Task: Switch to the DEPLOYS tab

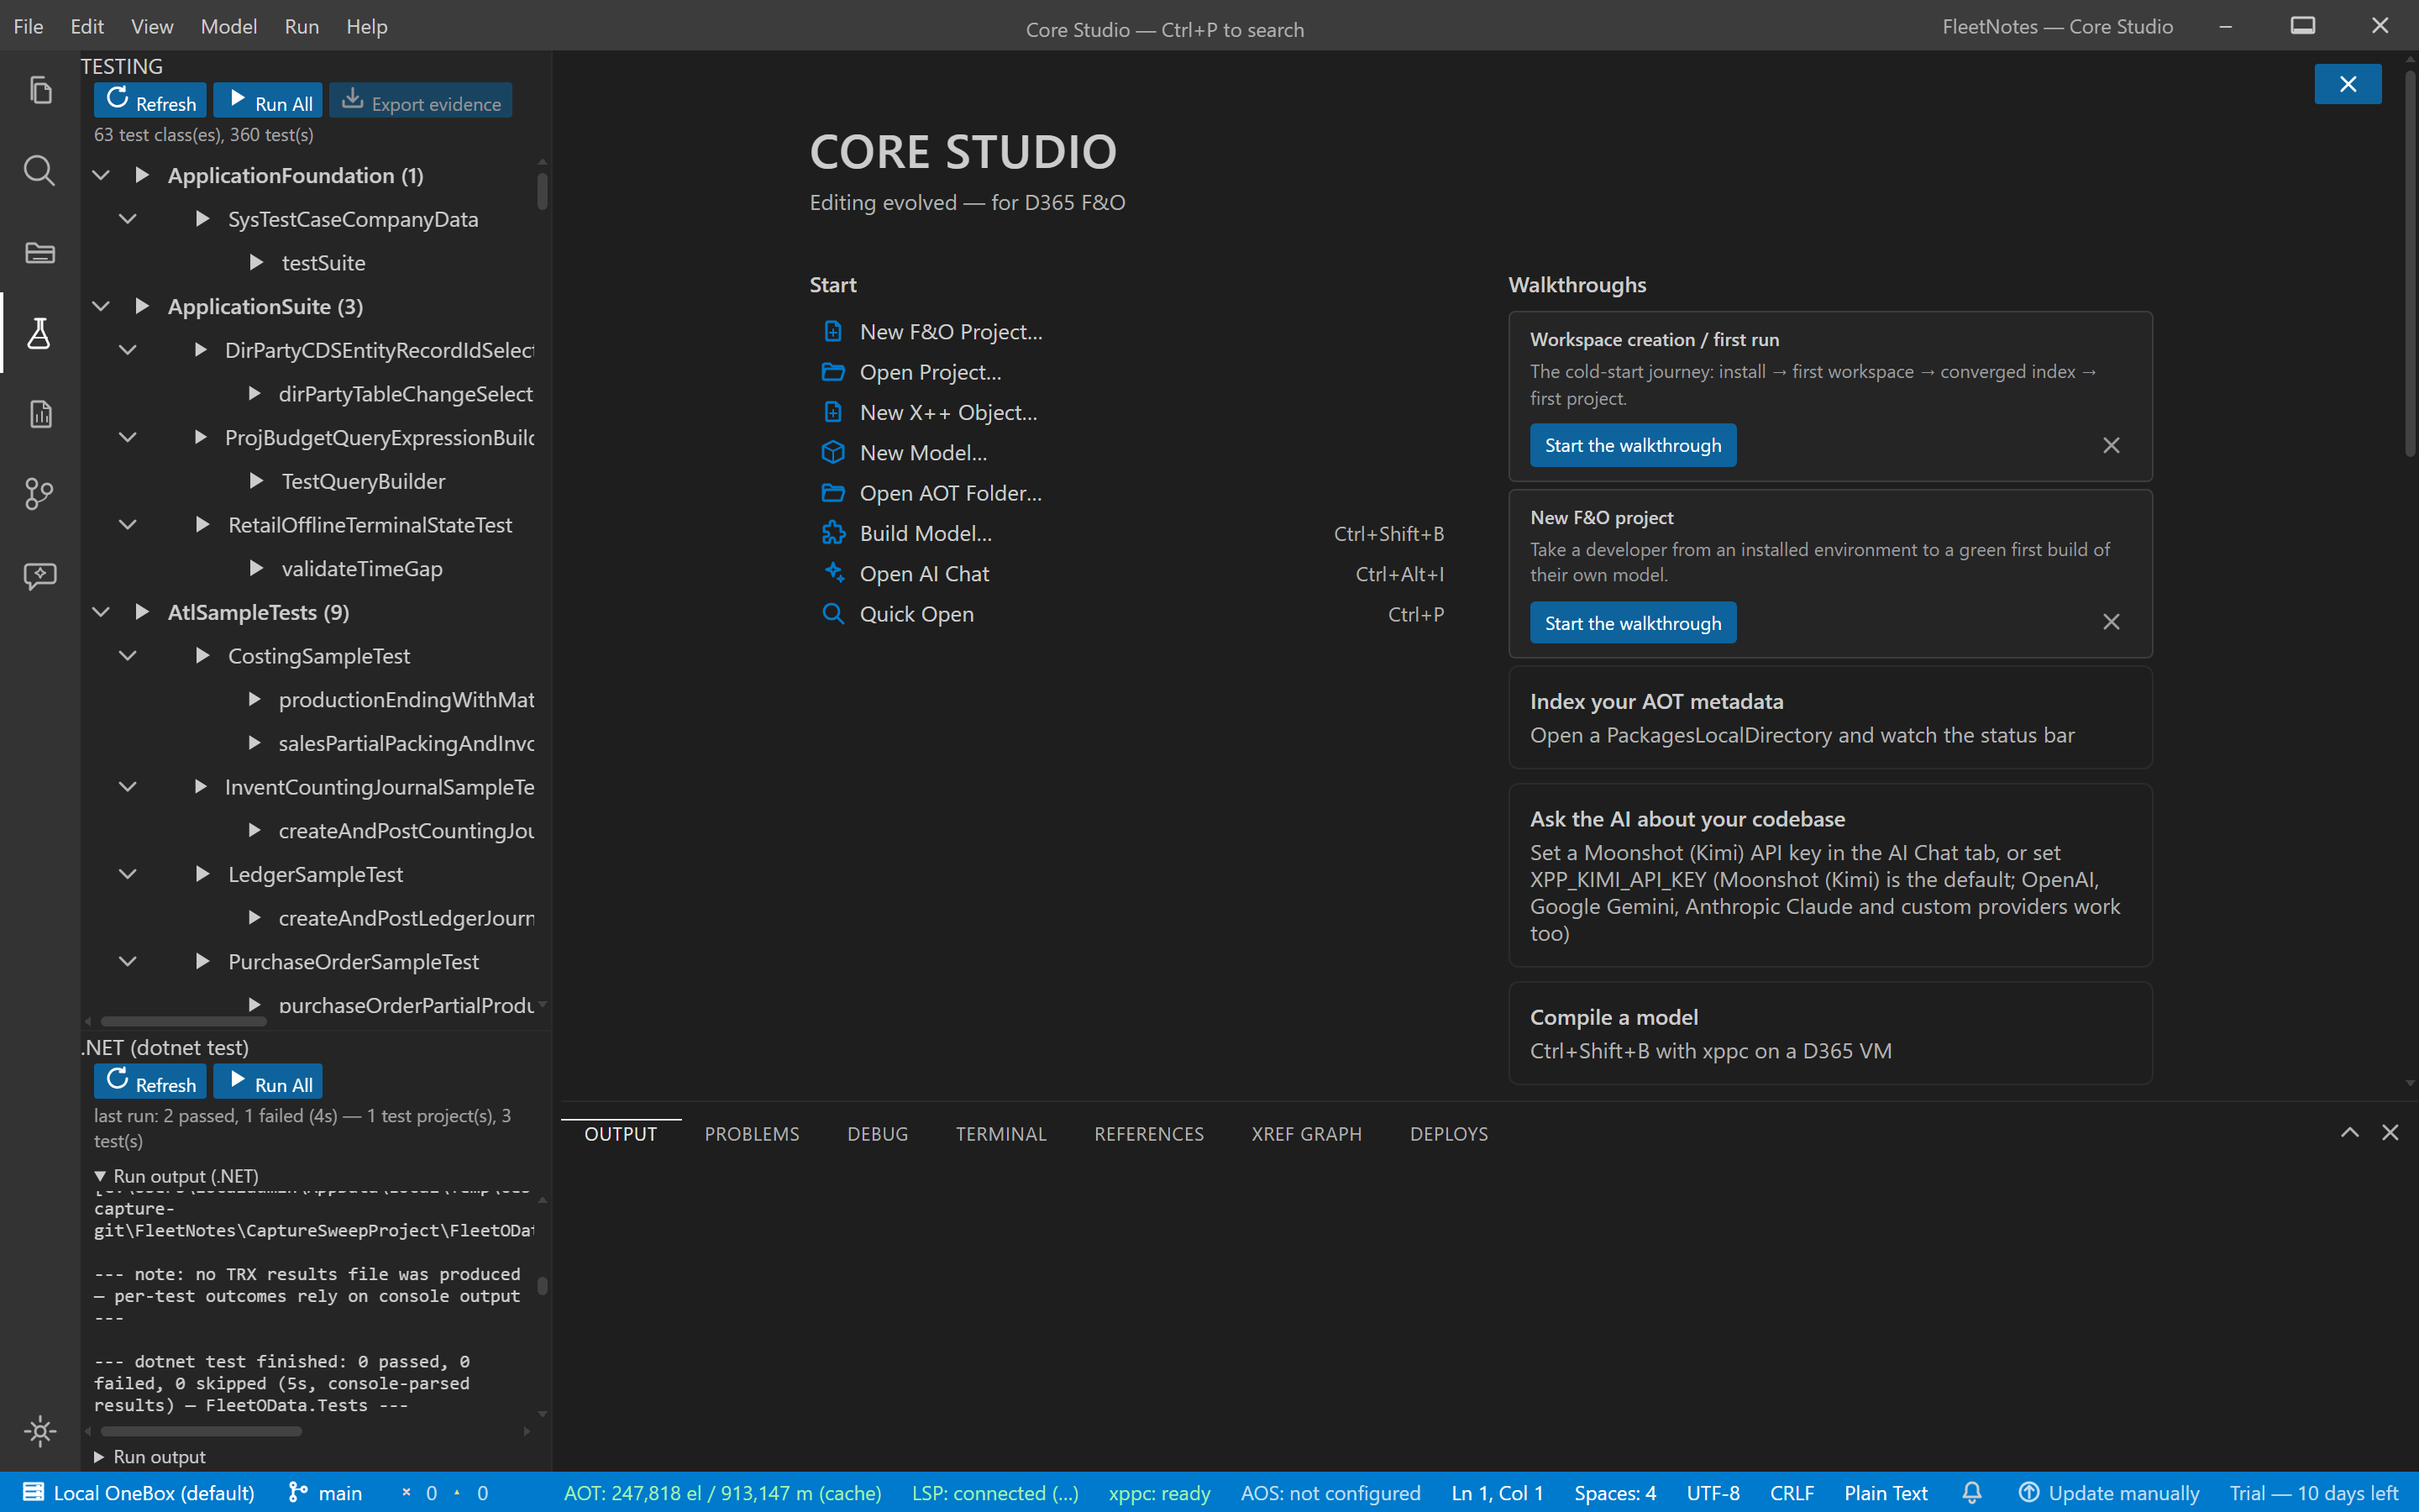Action: 1448,1133
